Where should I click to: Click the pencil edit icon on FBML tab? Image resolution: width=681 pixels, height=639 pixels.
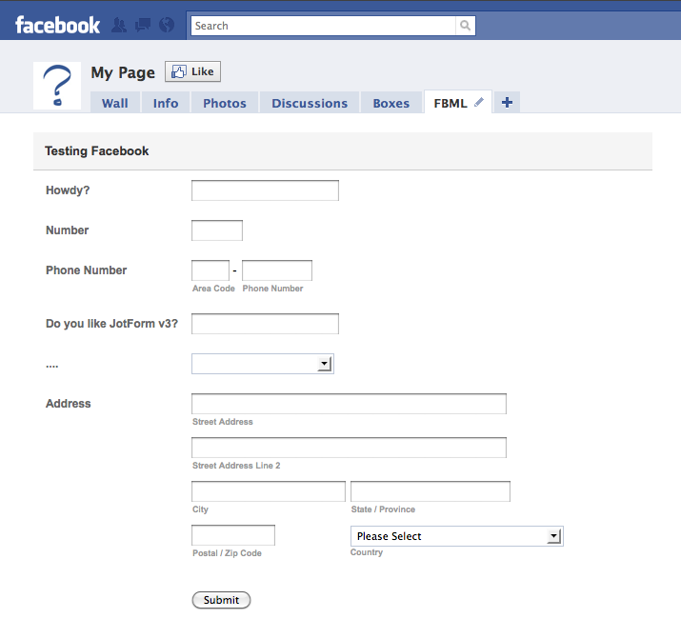[479, 103]
